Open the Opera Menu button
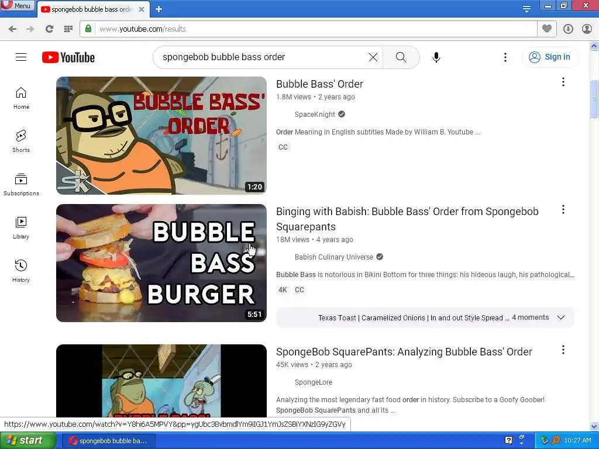 point(18,5)
